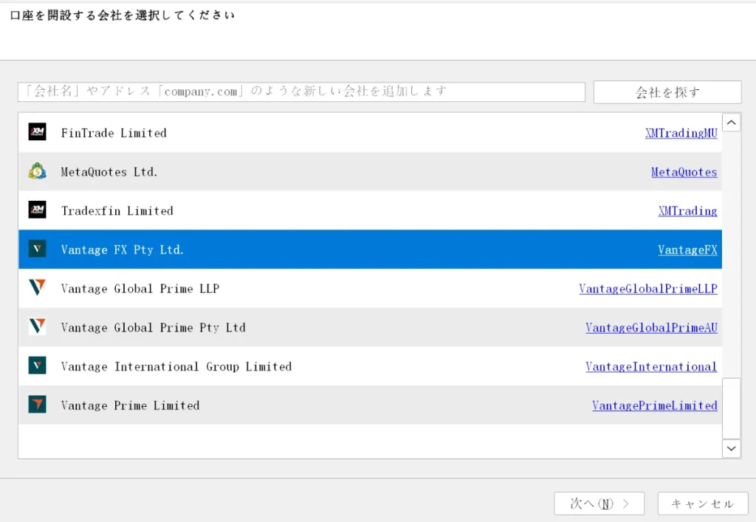Screen dimensions: 756x522
Task: Click the MetaQuotes globe icon
Action: (x=36, y=171)
